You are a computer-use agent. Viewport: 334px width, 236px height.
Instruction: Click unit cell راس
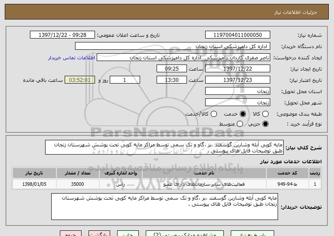(x=121, y=184)
